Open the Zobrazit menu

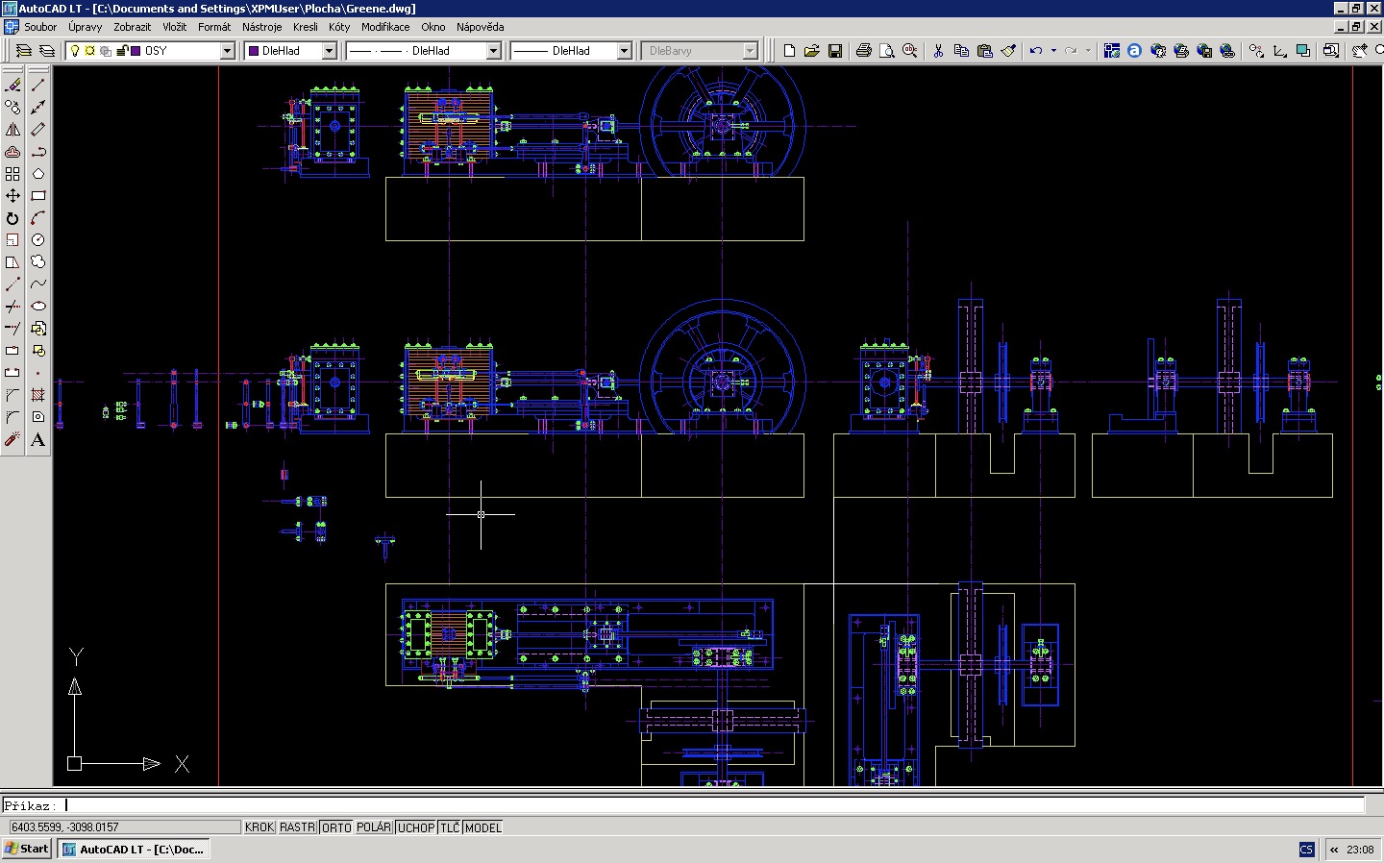pyautogui.click(x=133, y=27)
